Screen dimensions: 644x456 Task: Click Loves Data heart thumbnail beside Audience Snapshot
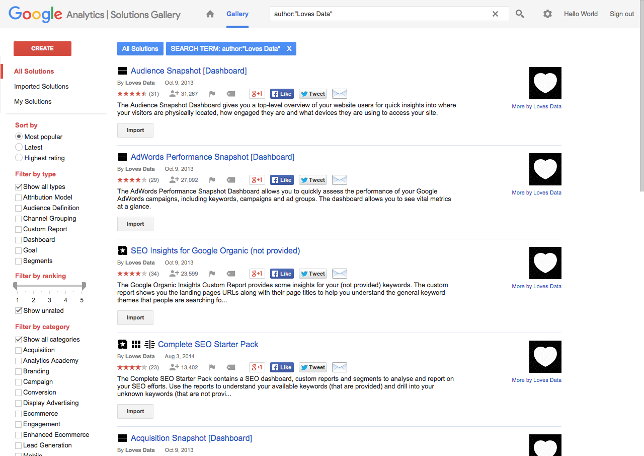point(545,83)
